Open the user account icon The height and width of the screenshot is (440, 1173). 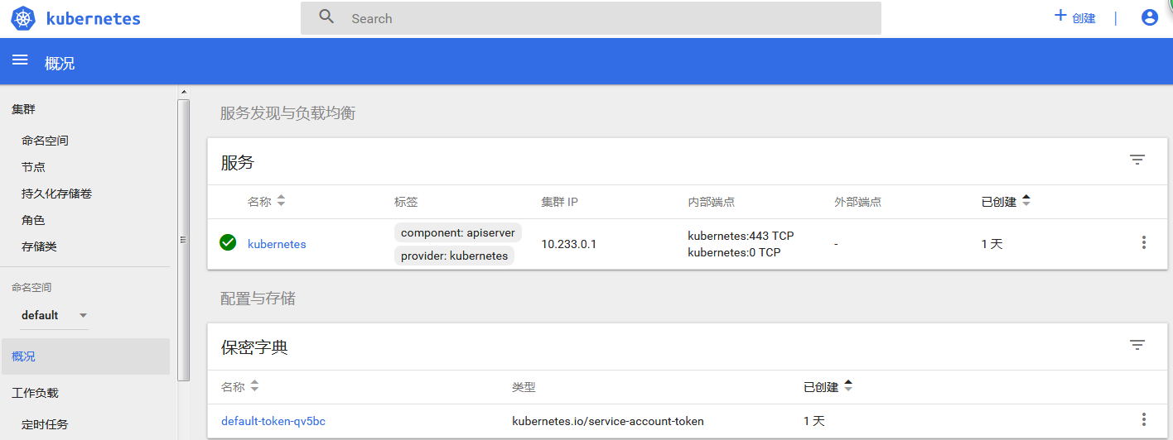(1149, 17)
